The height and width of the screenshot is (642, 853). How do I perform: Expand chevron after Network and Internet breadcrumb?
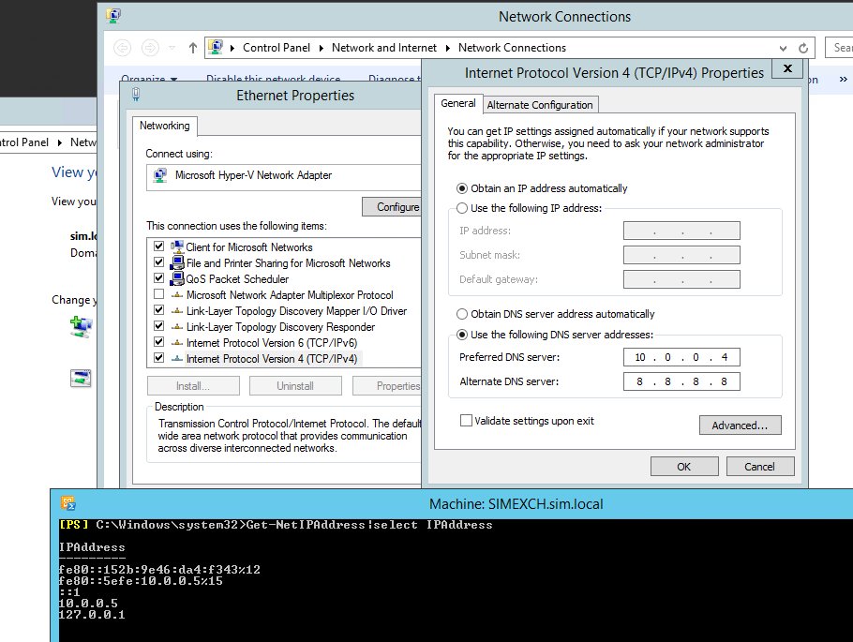point(447,48)
